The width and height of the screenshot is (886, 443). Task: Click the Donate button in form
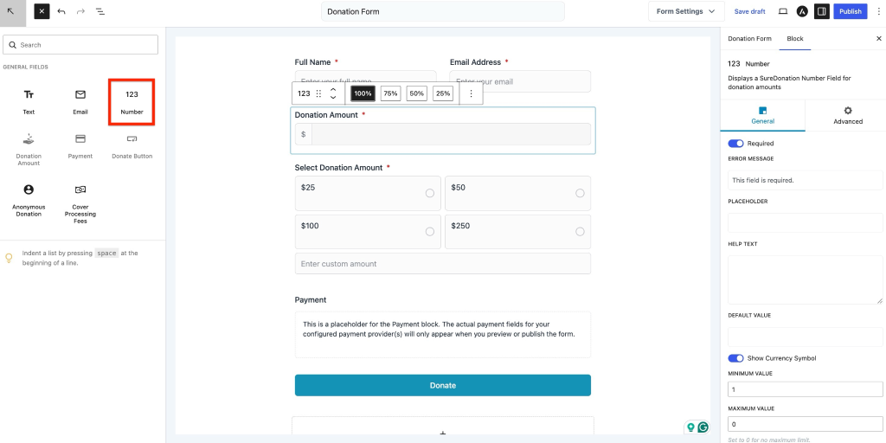point(443,385)
